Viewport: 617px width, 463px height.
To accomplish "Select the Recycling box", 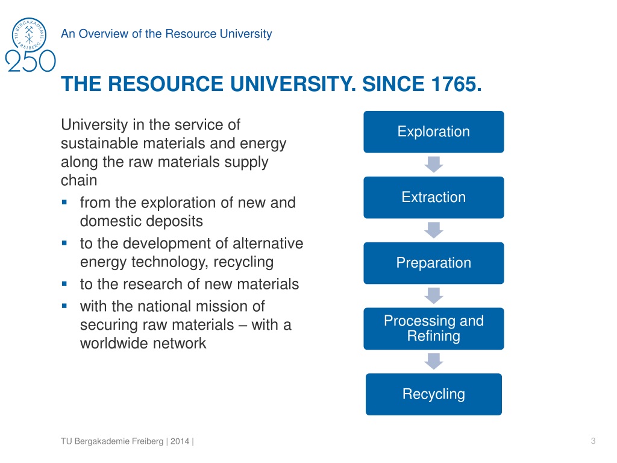I will [434, 394].
